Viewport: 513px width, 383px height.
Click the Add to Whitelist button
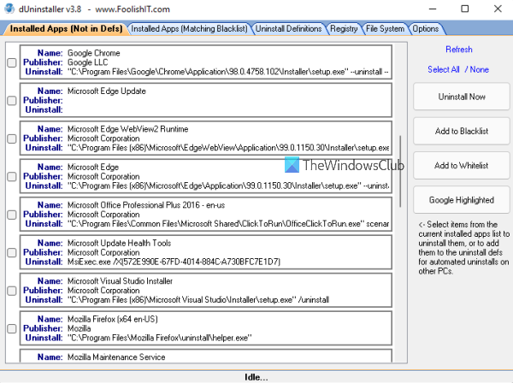click(x=462, y=166)
